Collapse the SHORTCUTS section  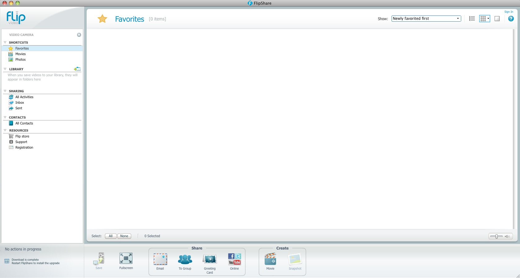[5, 42]
